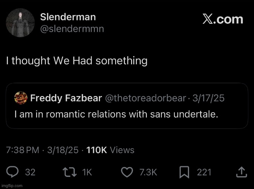Click the 32 replies count
Screen dimensions: 254x189
click(x=30, y=172)
